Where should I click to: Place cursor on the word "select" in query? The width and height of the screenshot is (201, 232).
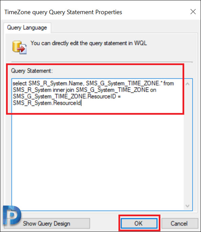[20, 83]
